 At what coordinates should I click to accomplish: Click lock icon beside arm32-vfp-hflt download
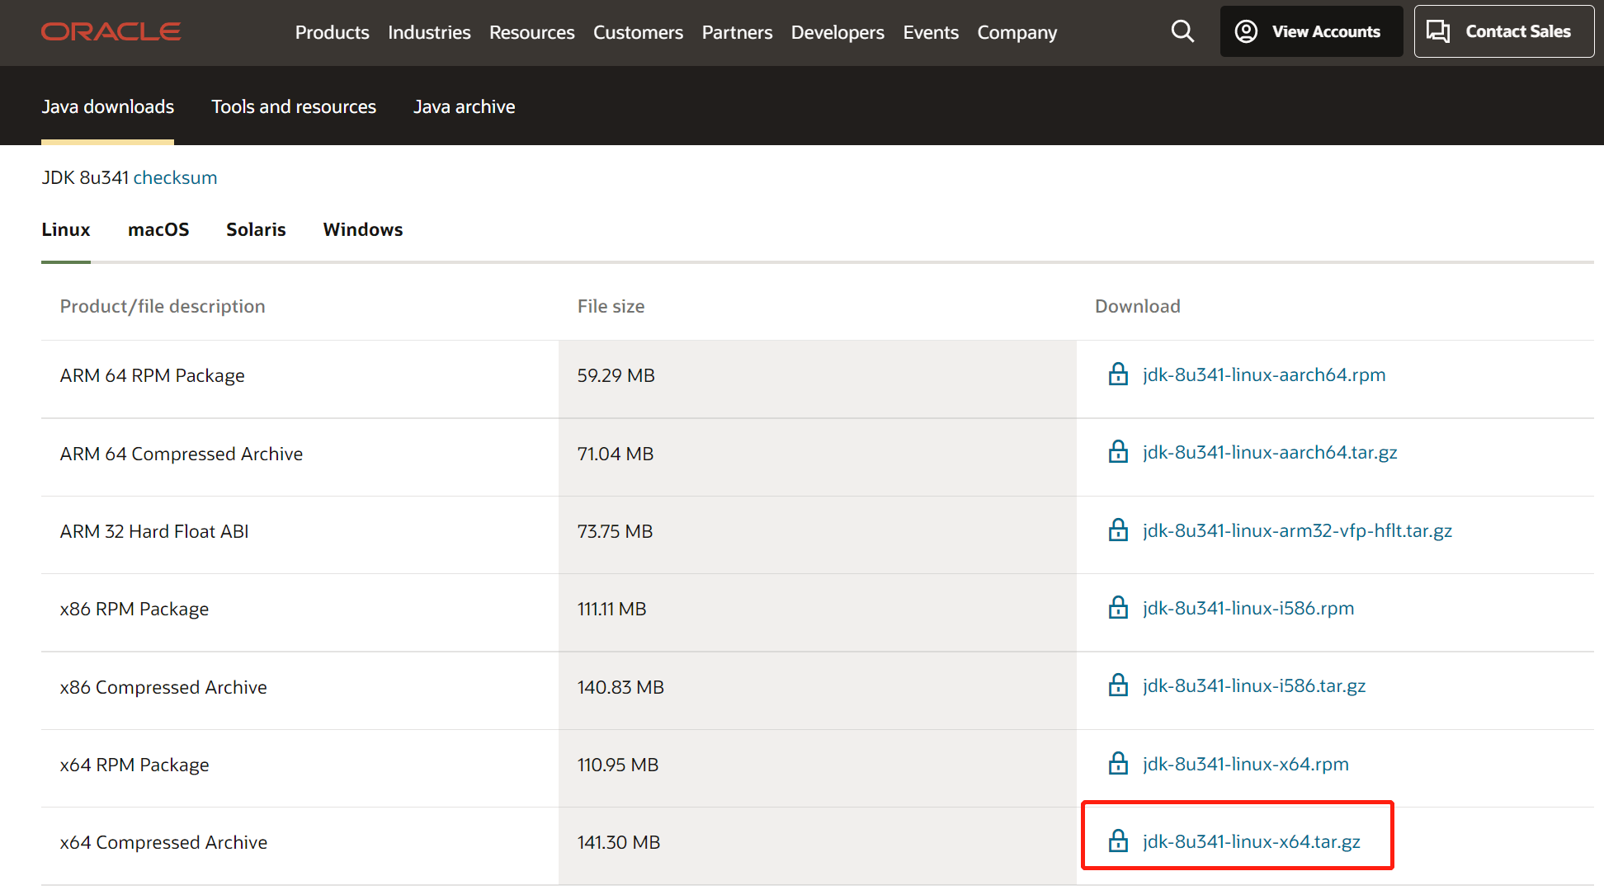point(1118,530)
